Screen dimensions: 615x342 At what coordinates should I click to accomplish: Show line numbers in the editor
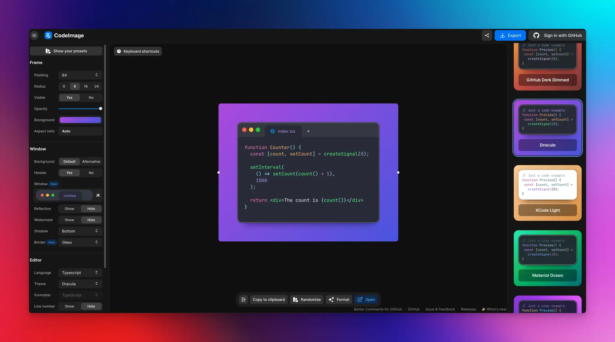click(x=69, y=306)
